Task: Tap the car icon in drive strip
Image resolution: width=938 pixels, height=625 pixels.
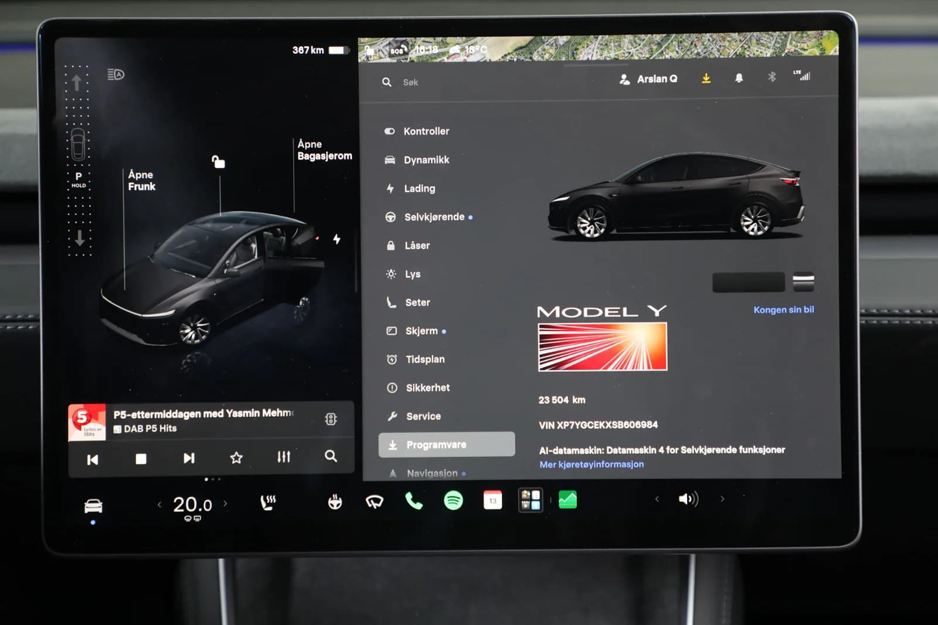Action: pos(78,144)
